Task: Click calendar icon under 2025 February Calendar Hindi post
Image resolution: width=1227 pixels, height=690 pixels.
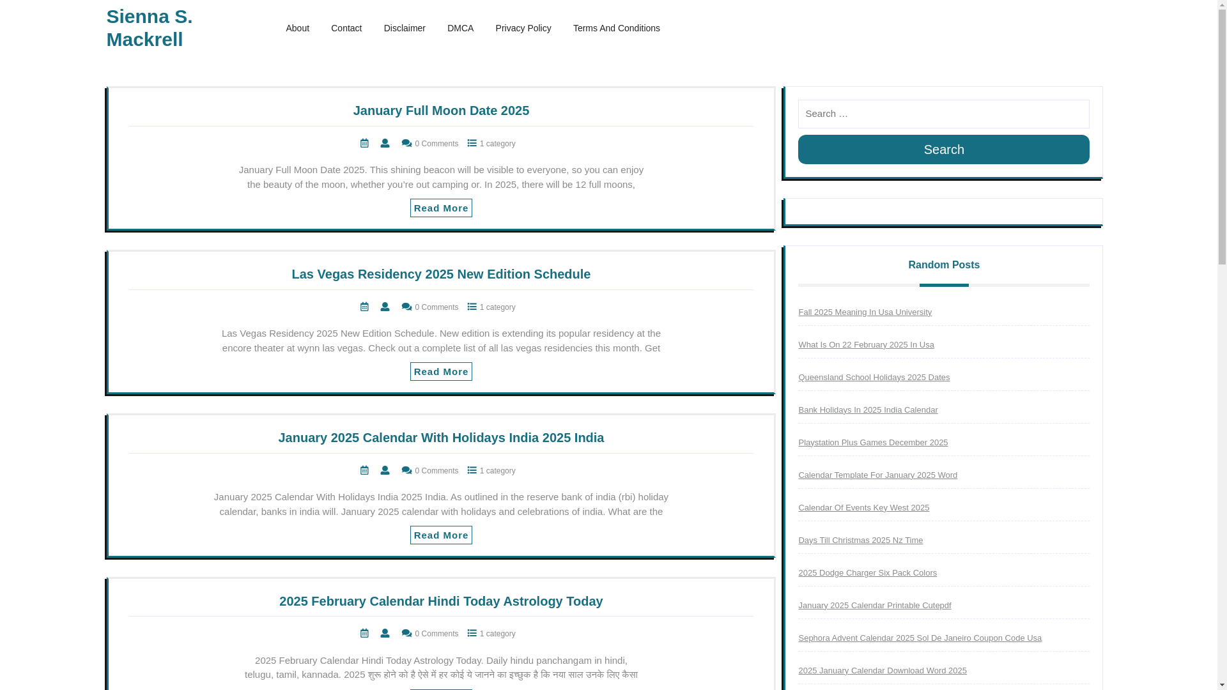Action: 364,634
